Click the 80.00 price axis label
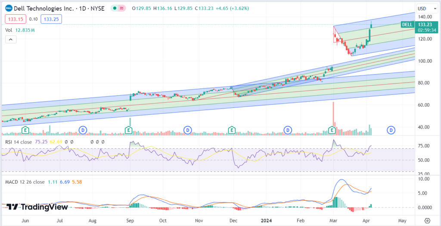The height and width of the screenshot is (226, 441). 424,83
